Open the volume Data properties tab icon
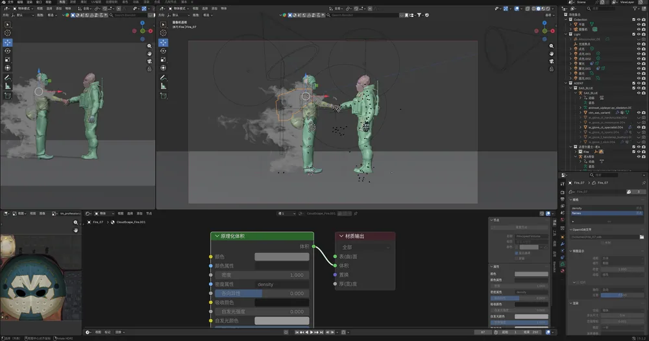 [563, 264]
